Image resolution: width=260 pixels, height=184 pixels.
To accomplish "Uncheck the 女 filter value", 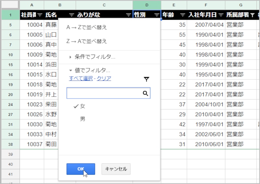I will pyautogui.click(x=80, y=106).
